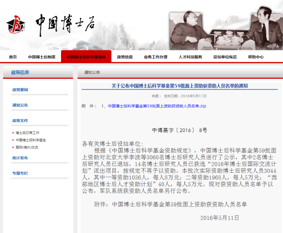
Task: Choose 设站单位纵览 in navigation bar
Action: [225, 57]
